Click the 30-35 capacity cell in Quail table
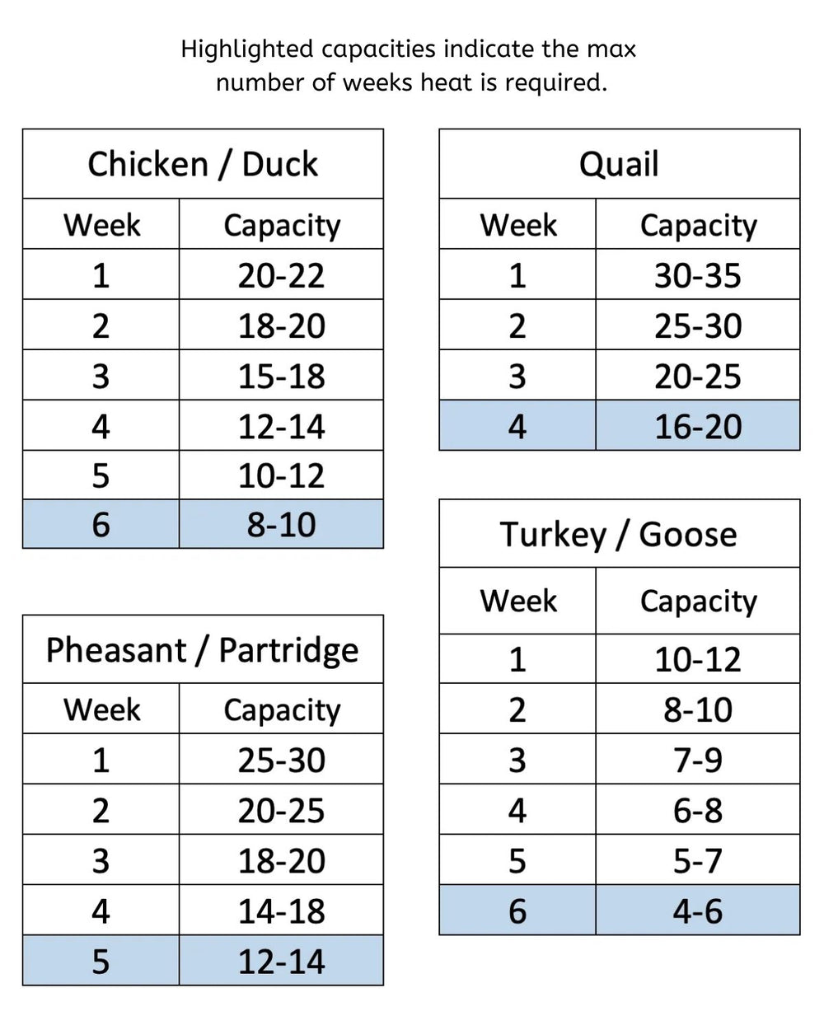 698,274
